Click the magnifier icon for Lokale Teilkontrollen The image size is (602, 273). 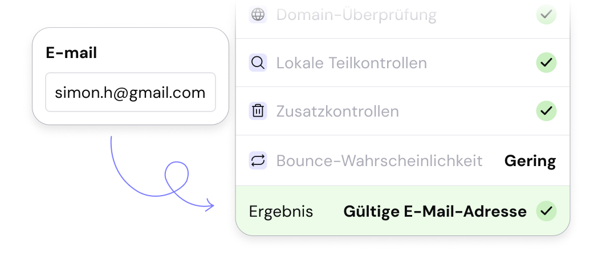coord(258,63)
